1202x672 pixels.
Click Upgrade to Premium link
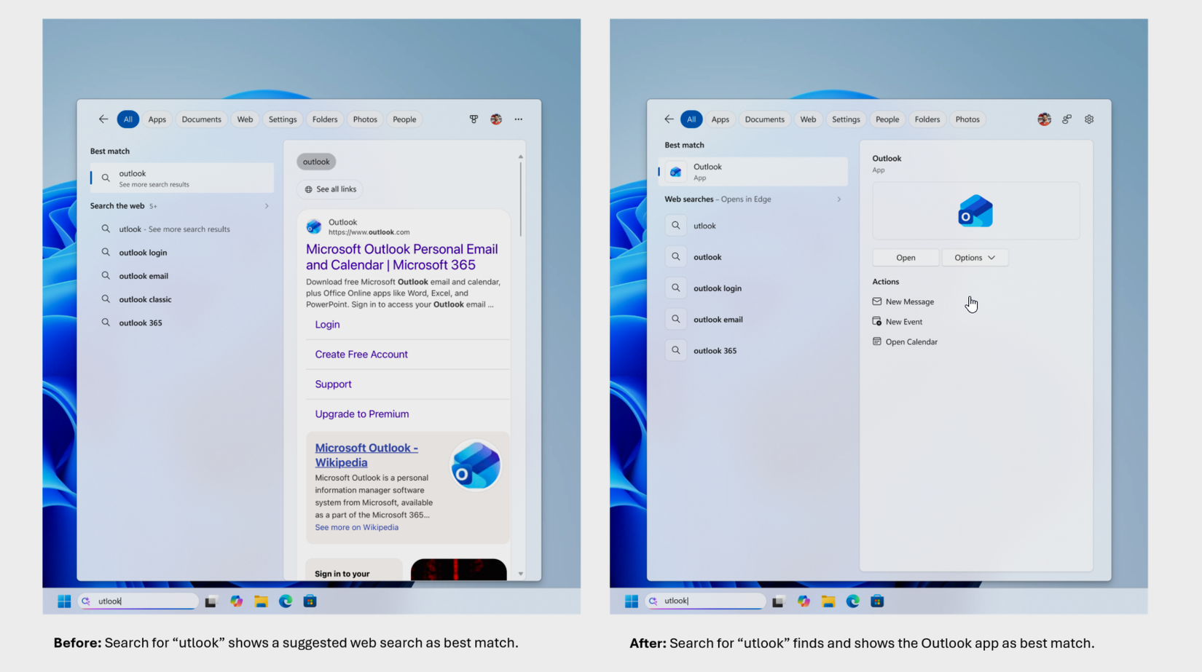click(x=362, y=414)
